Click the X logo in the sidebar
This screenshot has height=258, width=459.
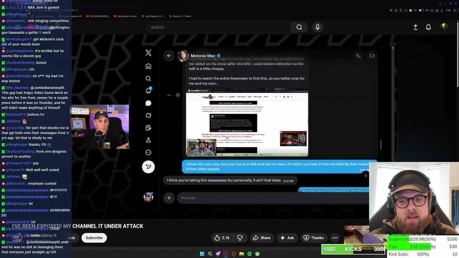pos(148,53)
